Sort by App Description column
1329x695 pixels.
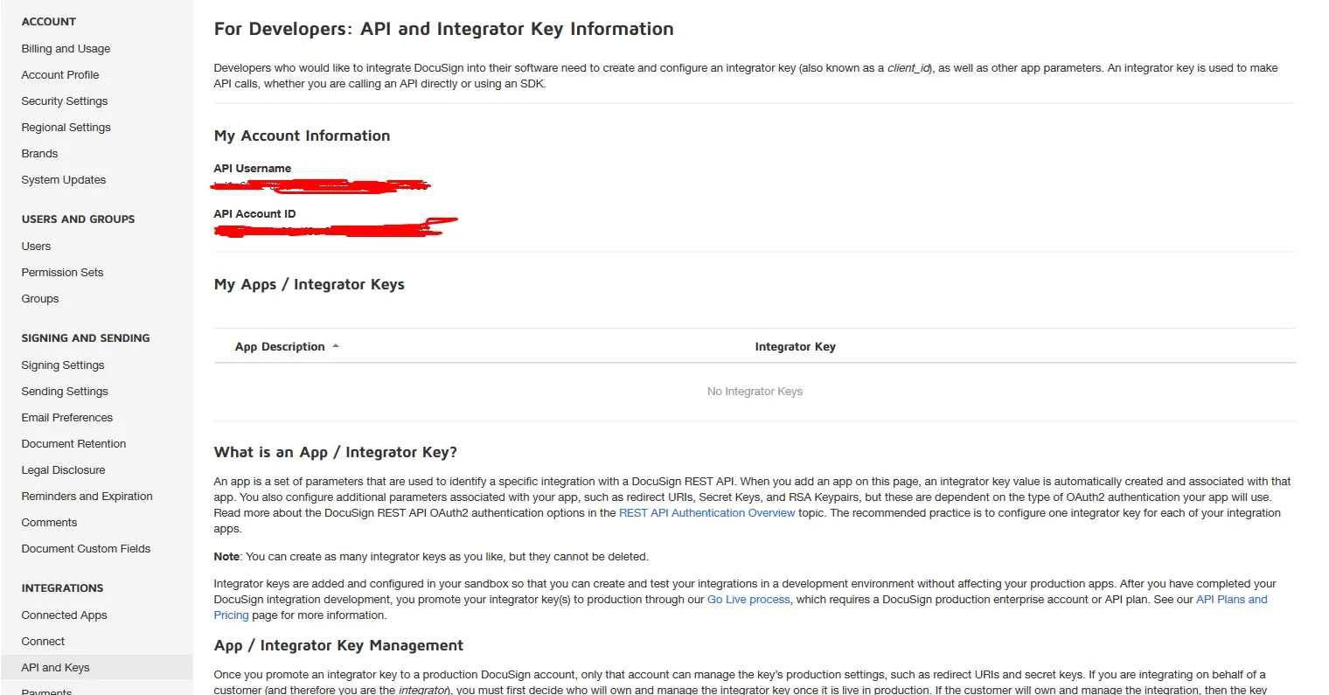pos(280,347)
